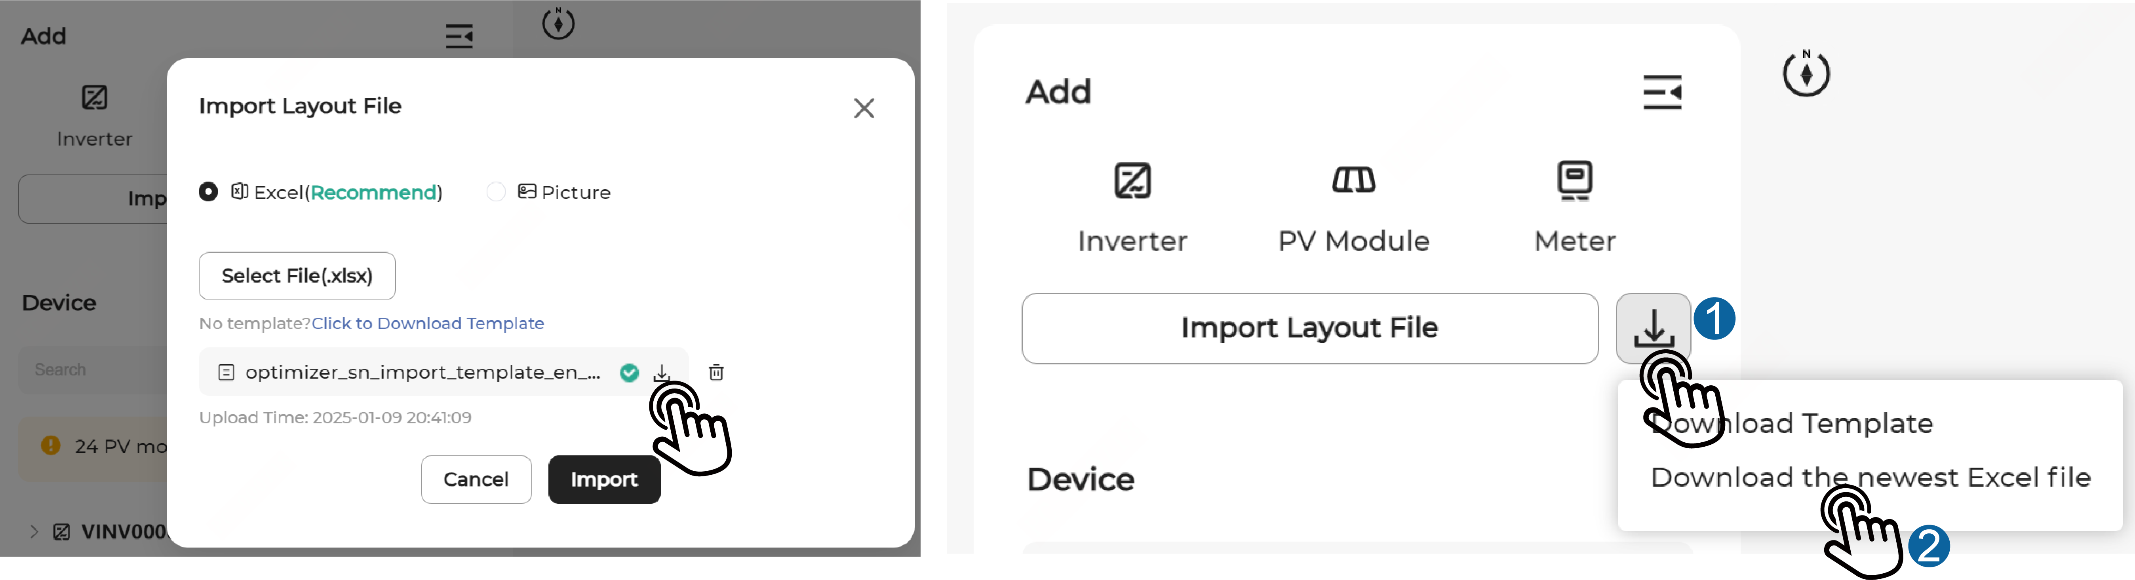2135x580 pixels.
Task: Open the Click to Download Template link
Action: tap(428, 323)
